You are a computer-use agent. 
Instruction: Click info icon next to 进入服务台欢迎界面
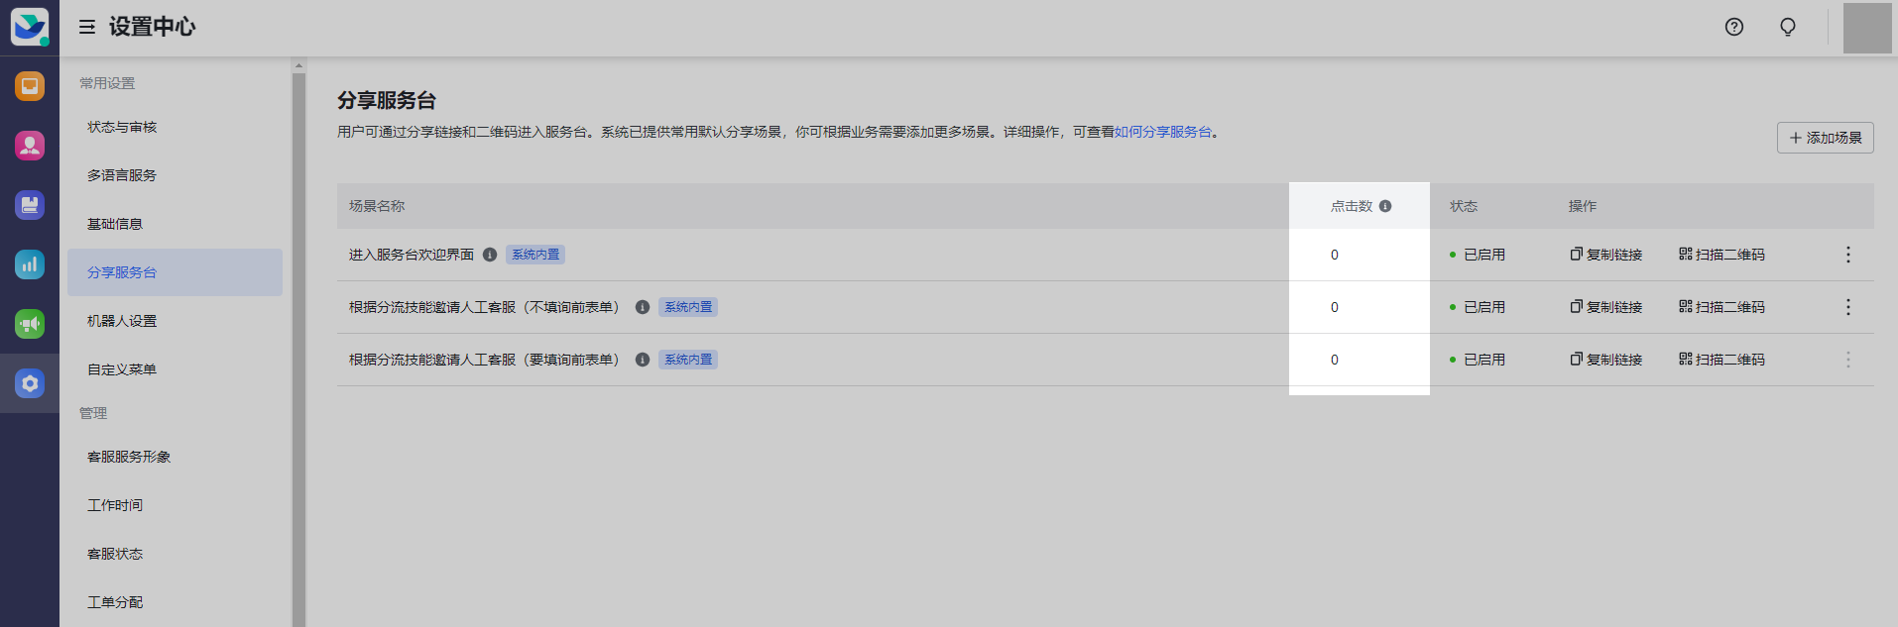coord(490,255)
